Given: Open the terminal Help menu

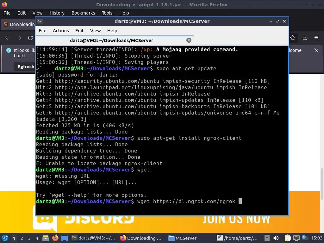Looking at the screenshot, I should tap(112, 31).
